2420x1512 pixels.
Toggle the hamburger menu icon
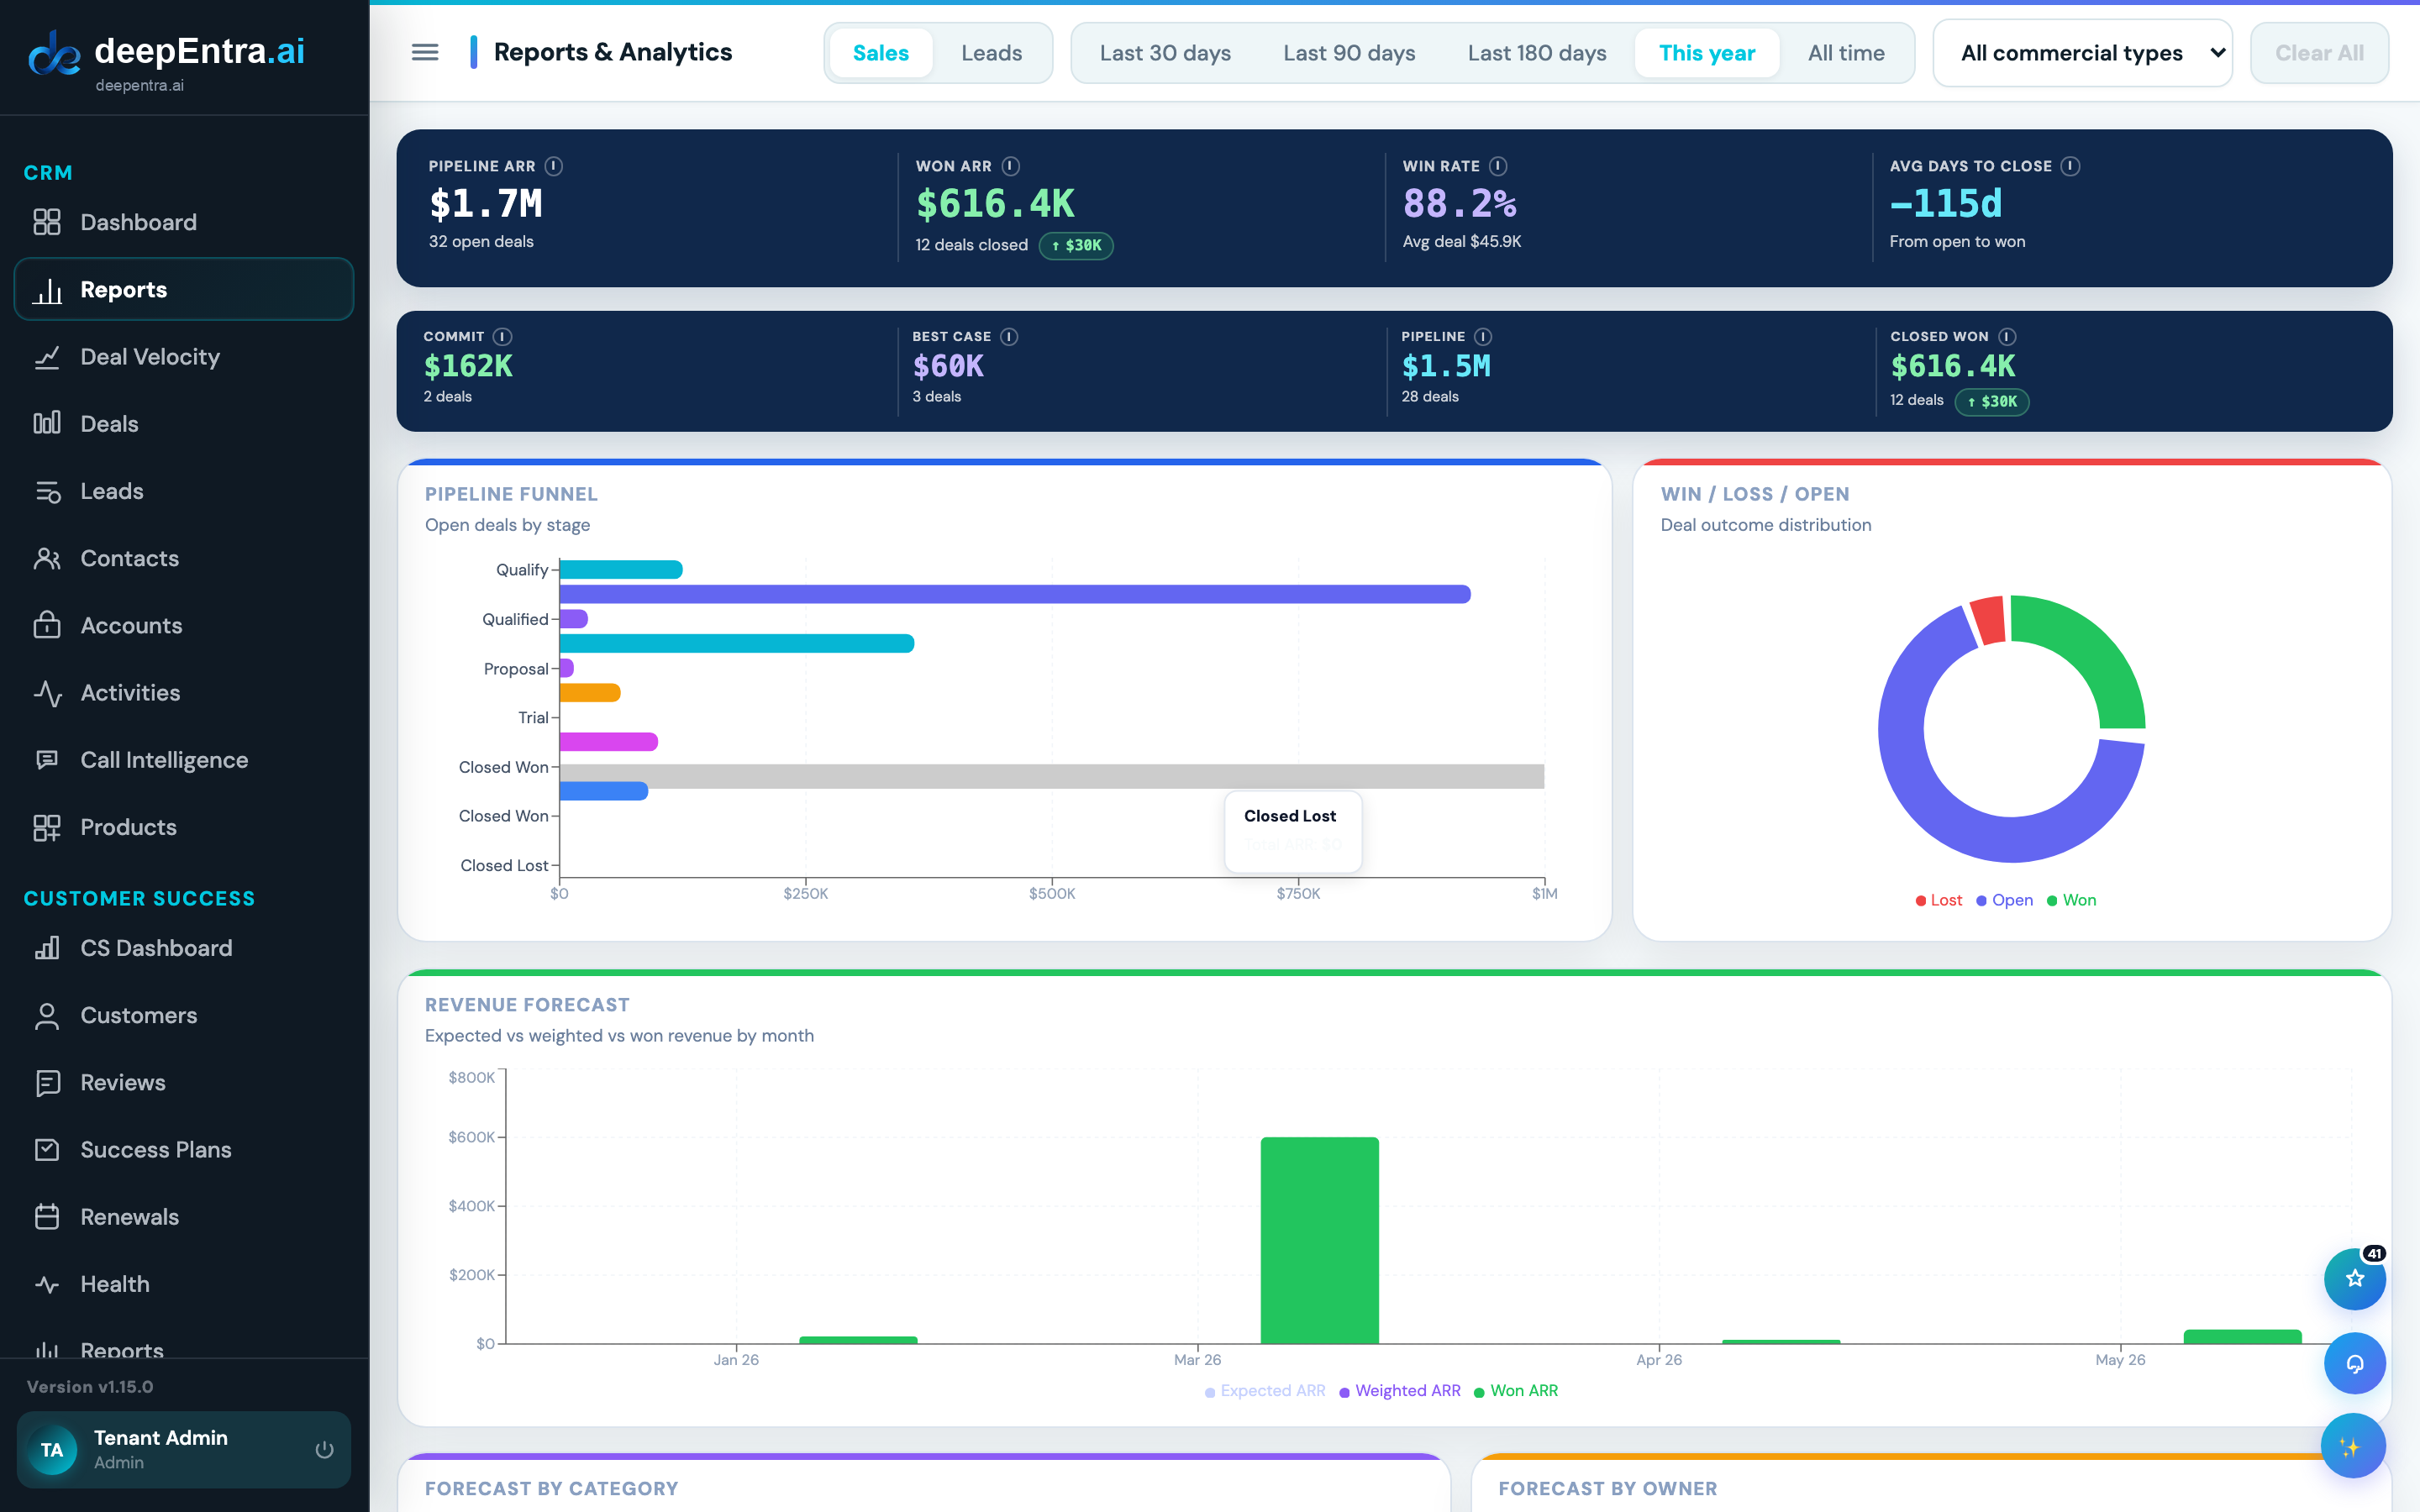425,52
